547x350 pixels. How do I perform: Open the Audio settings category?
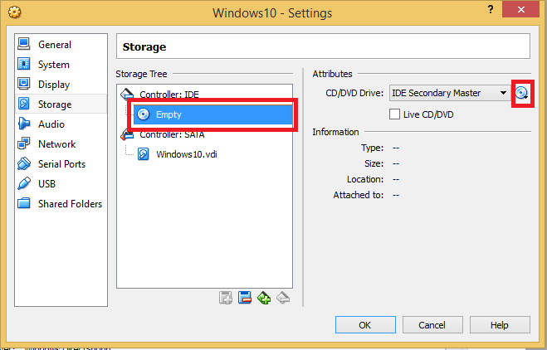click(x=61, y=124)
